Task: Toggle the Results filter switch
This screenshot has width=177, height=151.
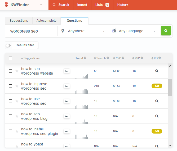Action: (8, 45)
